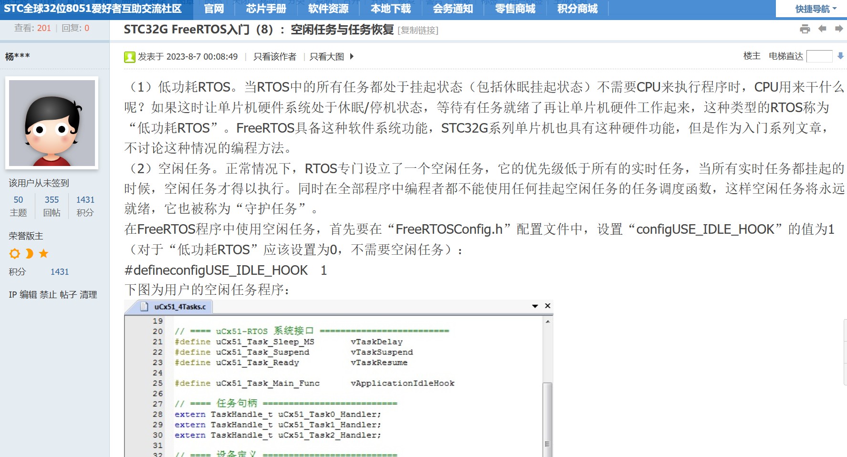Expand the 只看大图 triangle arrow
847x457 pixels.
[x=352, y=56]
